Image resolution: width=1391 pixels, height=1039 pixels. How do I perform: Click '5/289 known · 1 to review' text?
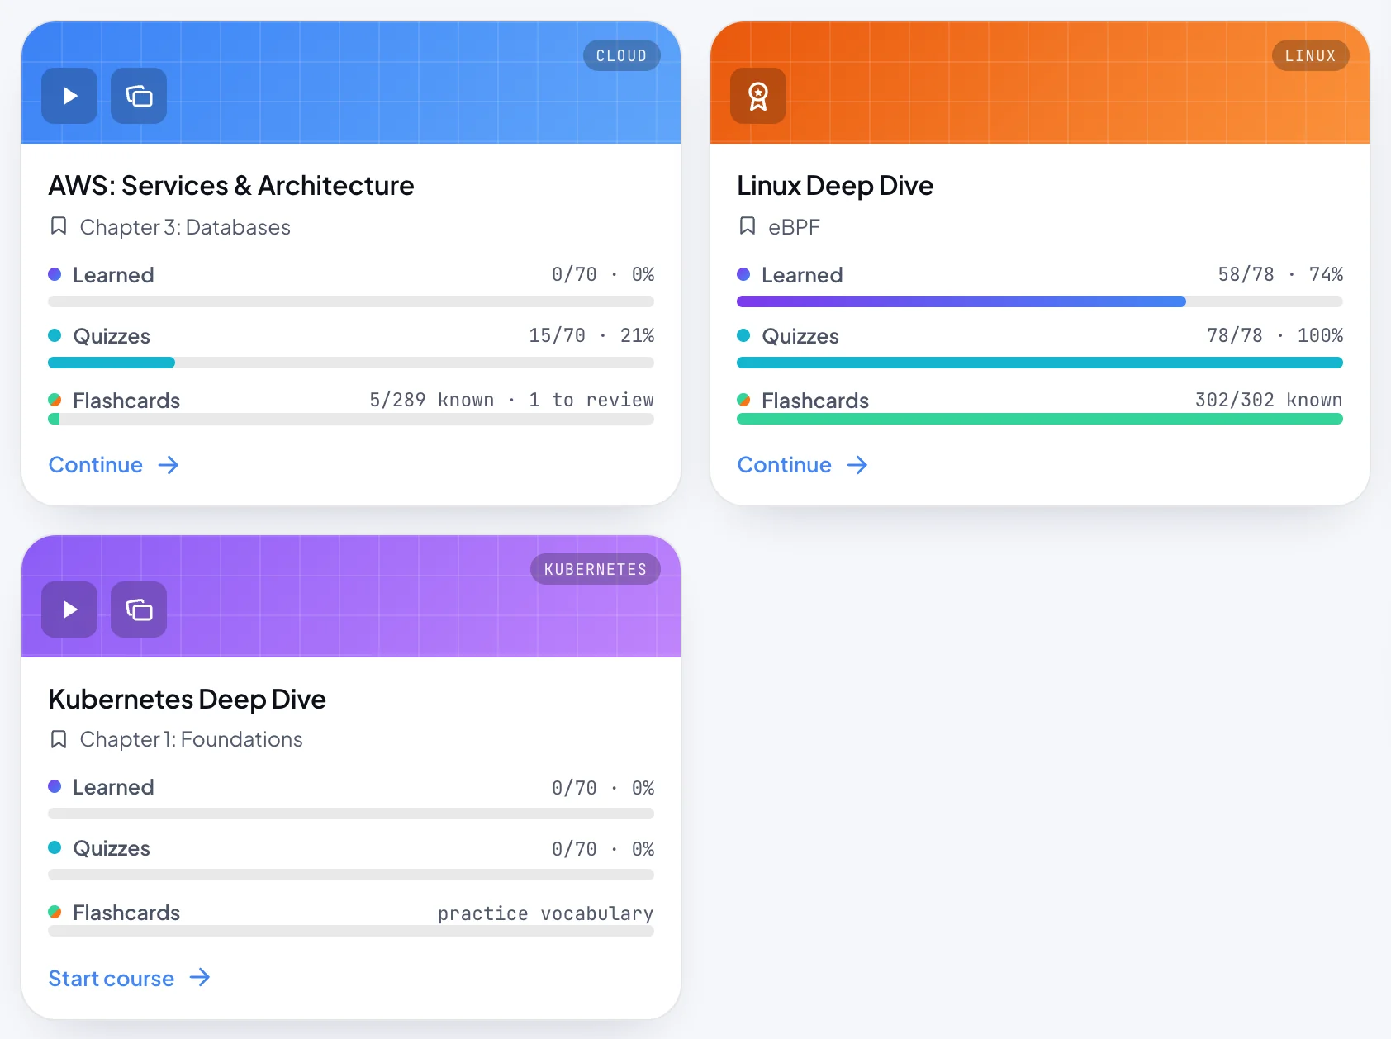point(511,400)
